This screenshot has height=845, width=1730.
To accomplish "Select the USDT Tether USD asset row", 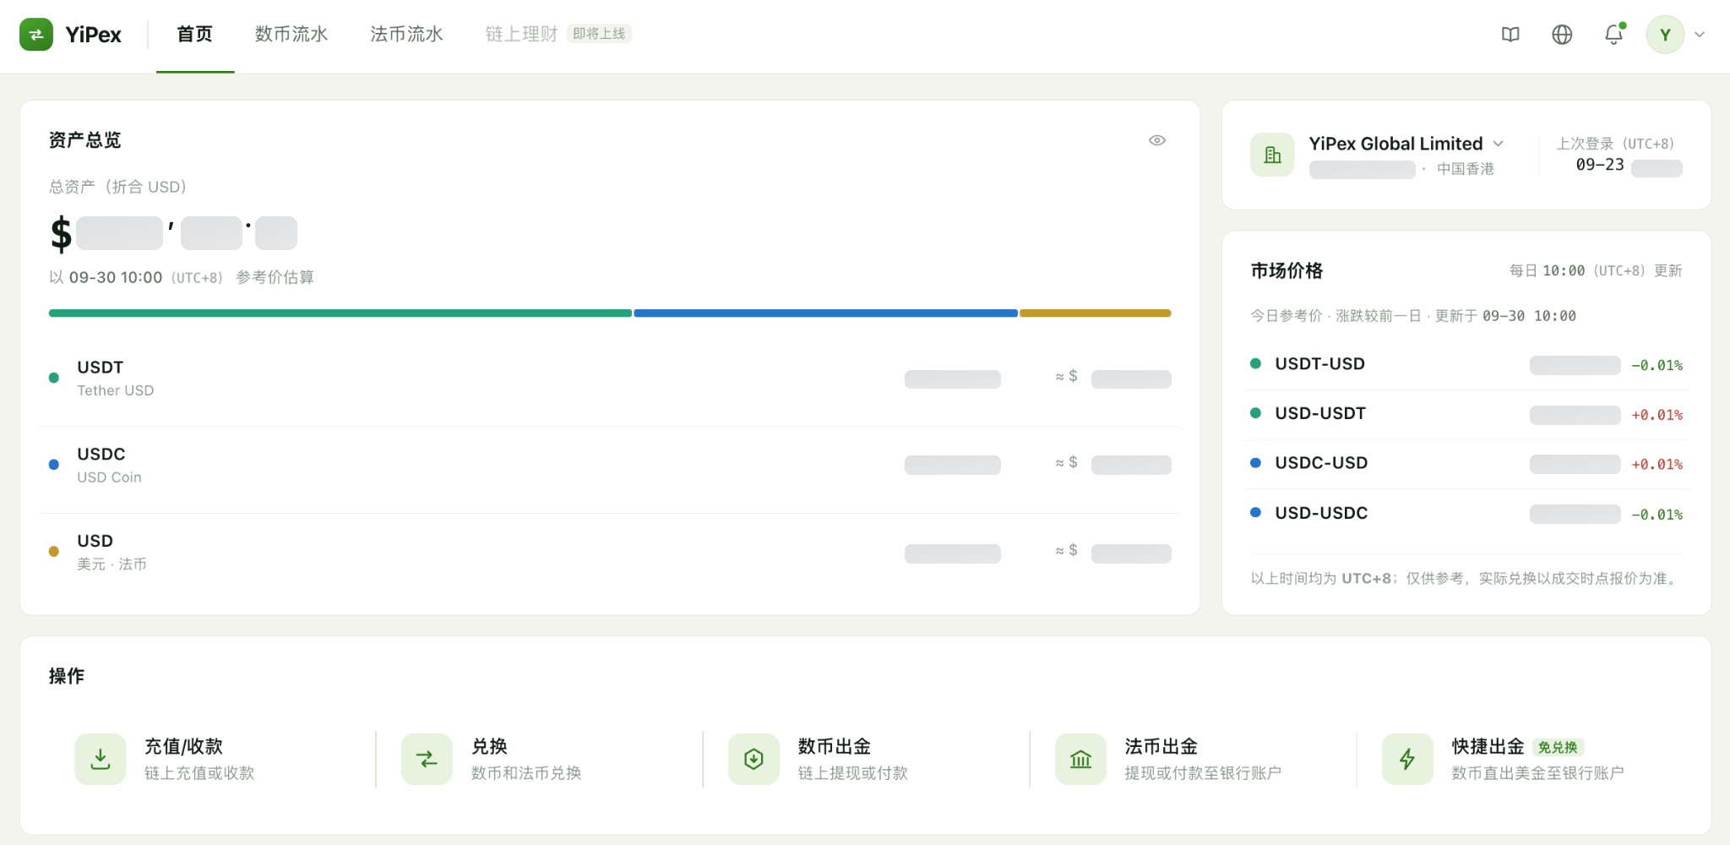I will click(x=610, y=379).
